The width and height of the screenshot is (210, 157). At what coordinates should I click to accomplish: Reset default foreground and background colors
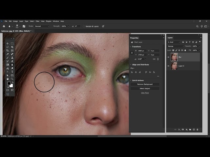pyautogui.click(x=8, y=87)
